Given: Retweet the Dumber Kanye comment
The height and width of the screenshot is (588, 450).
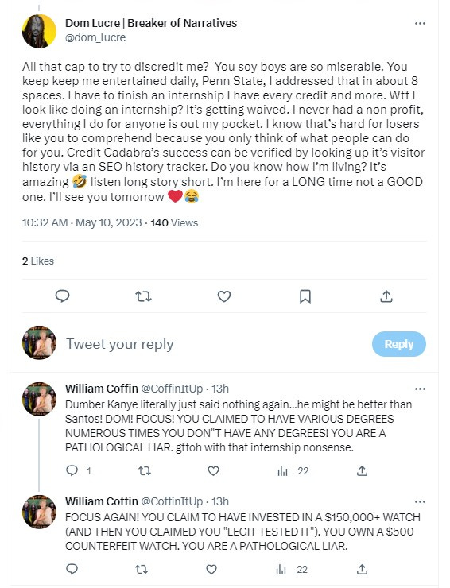Looking at the screenshot, I should coord(145,470).
